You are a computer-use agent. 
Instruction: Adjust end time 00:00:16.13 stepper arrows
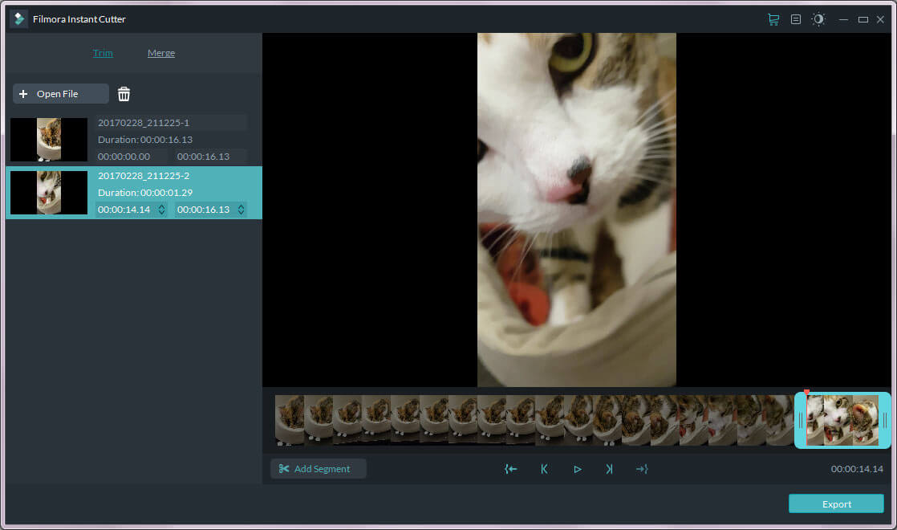[x=241, y=210]
